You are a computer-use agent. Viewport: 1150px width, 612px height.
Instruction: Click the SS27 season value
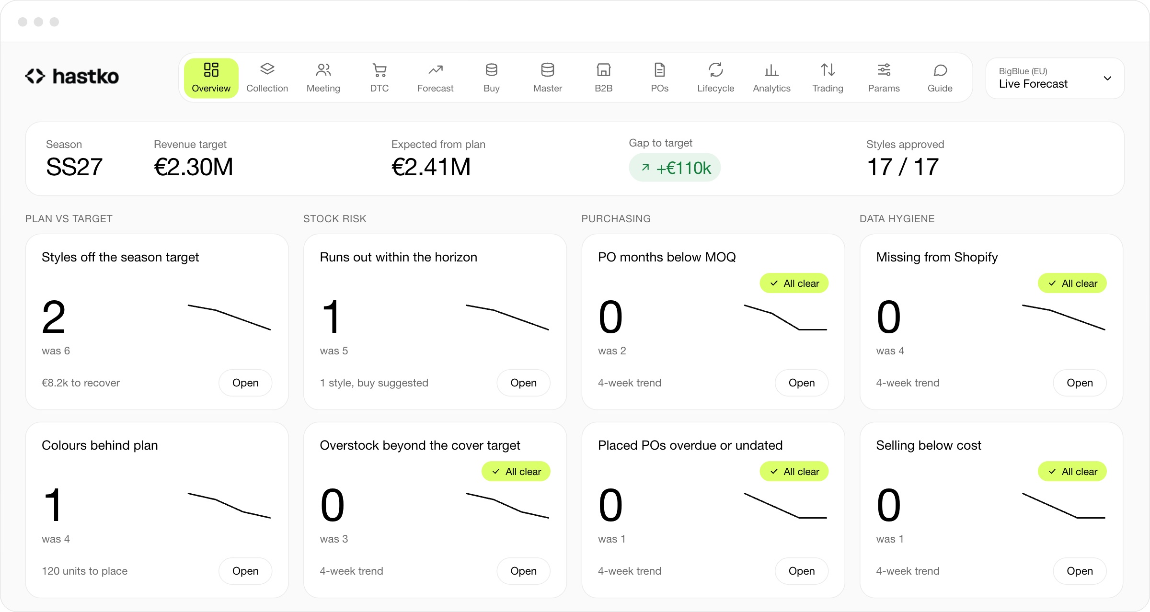click(x=74, y=167)
